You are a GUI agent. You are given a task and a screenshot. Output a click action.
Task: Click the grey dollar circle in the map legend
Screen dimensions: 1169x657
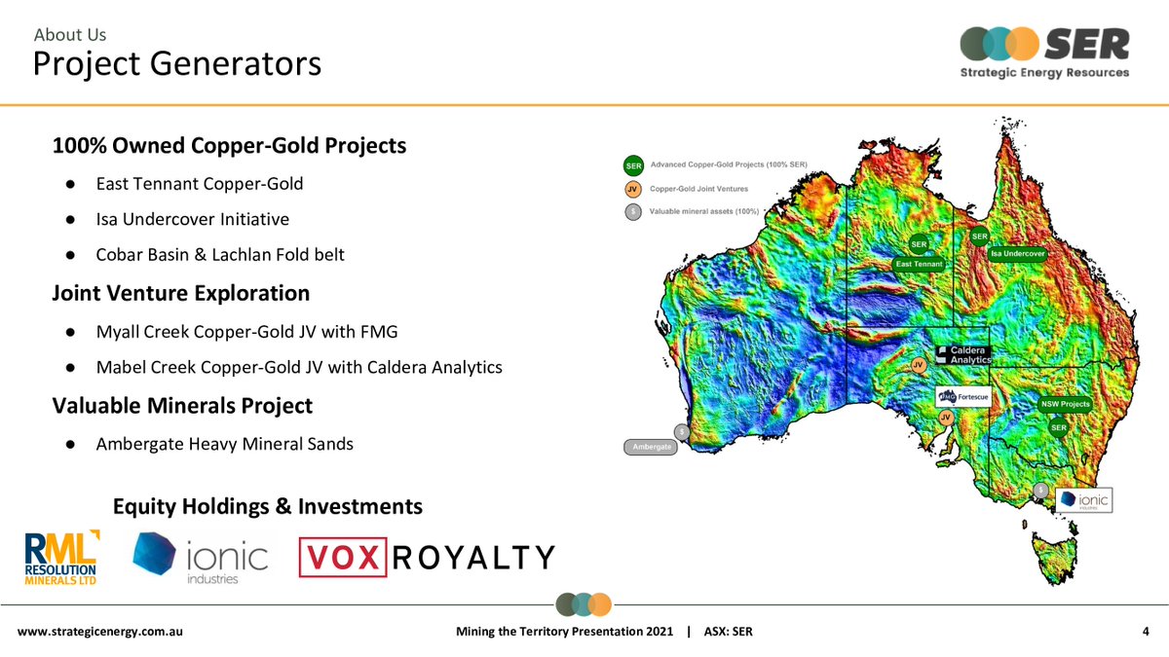tap(633, 213)
